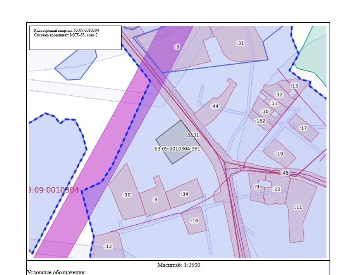The image size is (352, 275).
Task: Select parcel :162 in the right cluster
Action: 260,121
